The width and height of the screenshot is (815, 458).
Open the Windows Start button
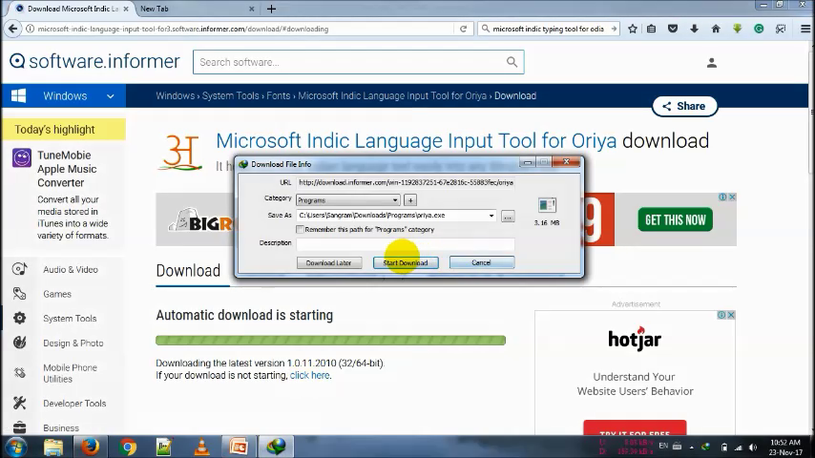point(15,448)
